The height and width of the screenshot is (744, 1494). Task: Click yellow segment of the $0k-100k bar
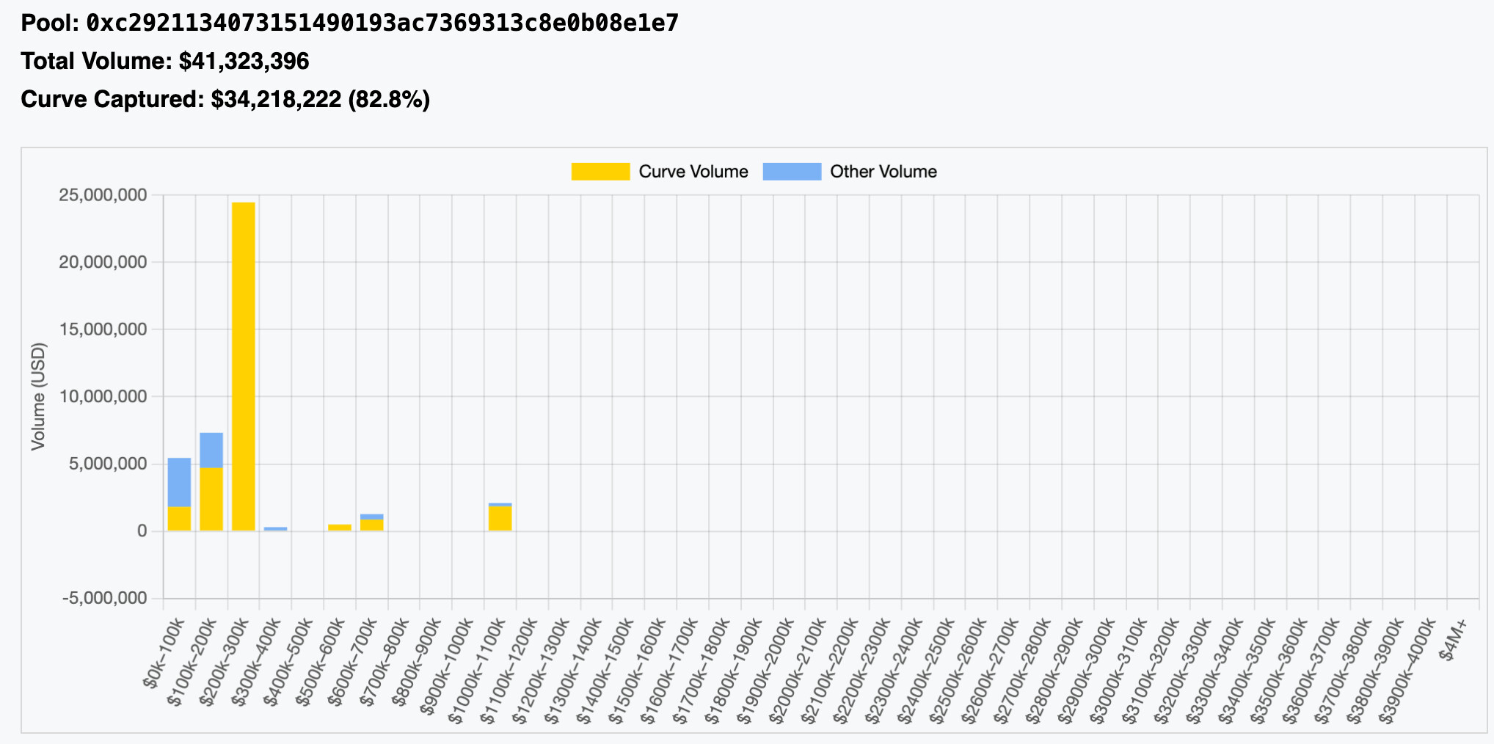click(179, 519)
